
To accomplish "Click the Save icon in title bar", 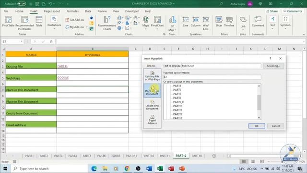I will coord(37,3).
